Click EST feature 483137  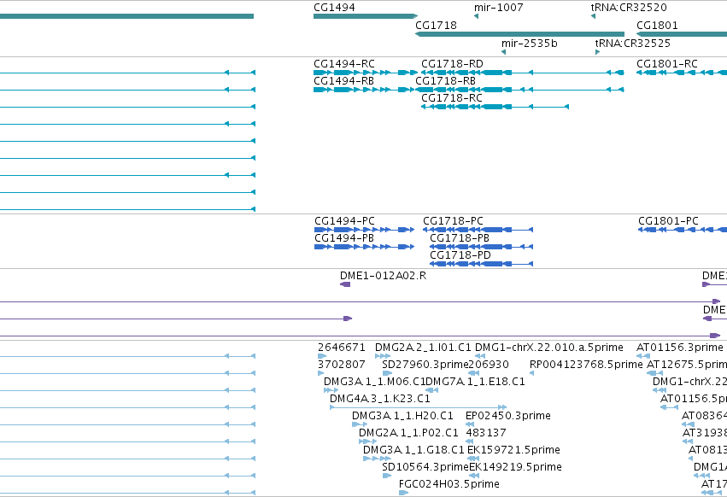click(x=470, y=441)
